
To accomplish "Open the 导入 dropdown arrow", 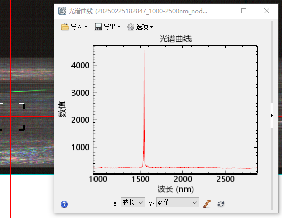I will tap(86, 27).
